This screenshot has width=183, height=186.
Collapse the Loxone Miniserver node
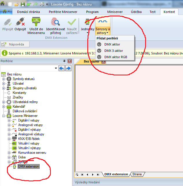[4, 116]
